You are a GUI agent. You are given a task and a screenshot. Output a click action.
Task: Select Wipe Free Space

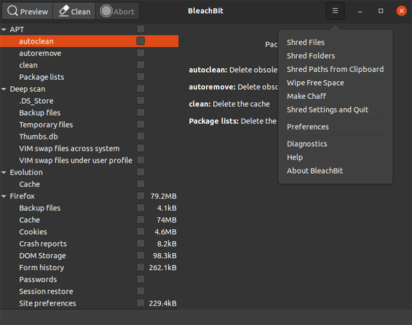coord(315,82)
